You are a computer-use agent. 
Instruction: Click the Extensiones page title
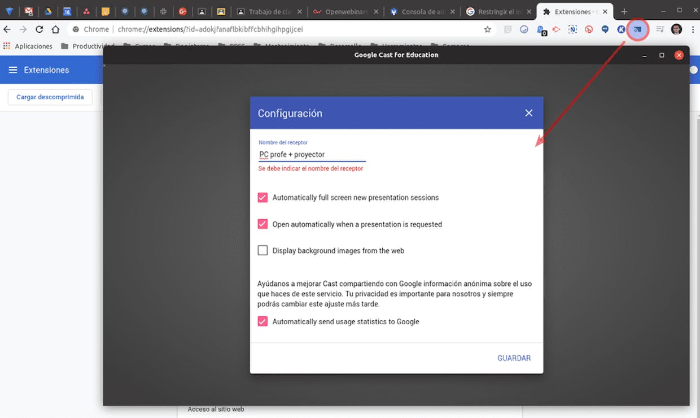(x=46, y=70)
